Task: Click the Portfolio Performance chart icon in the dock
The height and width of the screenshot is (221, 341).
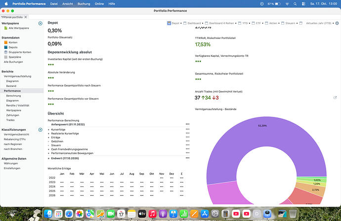Action: pyautogui.click(x=100, y=214)
